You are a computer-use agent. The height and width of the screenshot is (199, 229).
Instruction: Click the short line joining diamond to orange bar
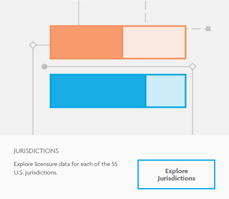tap(43, 45)
